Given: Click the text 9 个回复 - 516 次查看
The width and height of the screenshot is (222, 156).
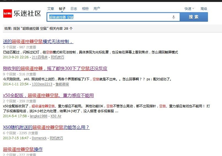Looking at the screenshot, I should [20, 74].
